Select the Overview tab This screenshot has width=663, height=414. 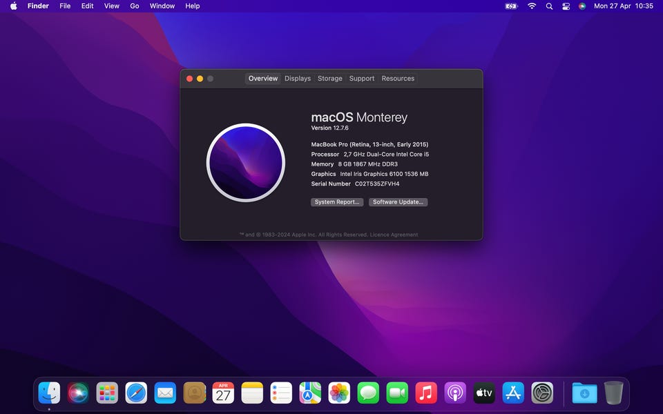(263, 79)
